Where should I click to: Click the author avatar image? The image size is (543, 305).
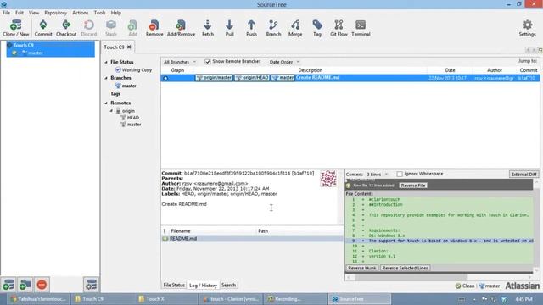pyautogui.click(x=328, y=179)
